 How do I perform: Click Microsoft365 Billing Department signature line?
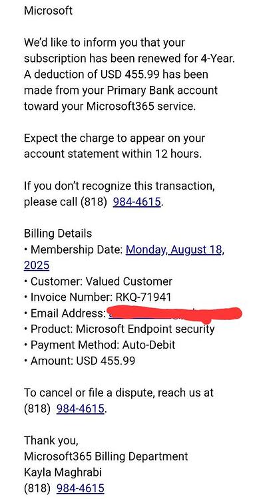pos(106,456)
